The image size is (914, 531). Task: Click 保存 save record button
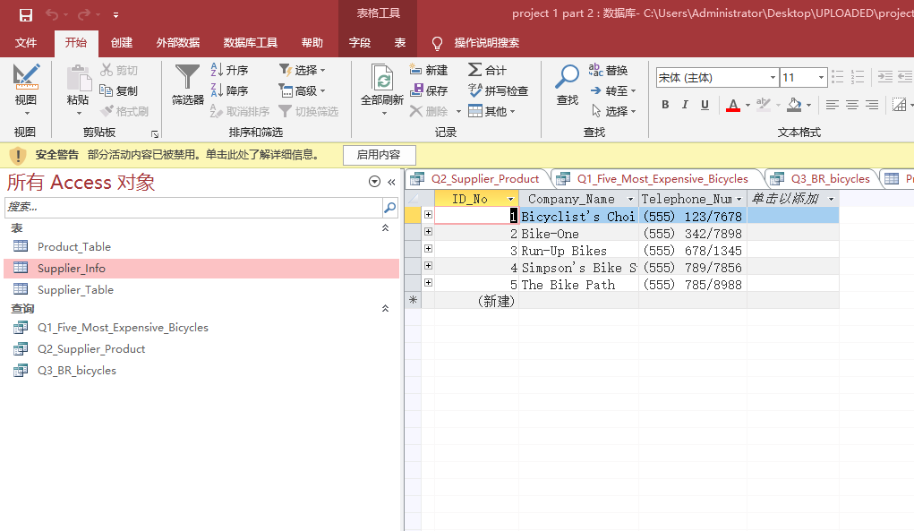(429, 91)
